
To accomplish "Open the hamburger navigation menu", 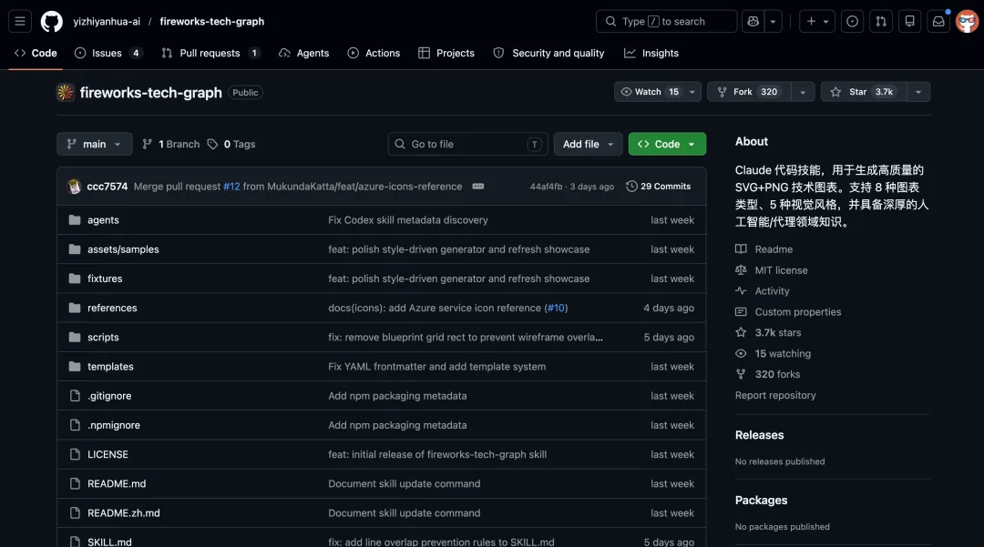I will [20, 21].
